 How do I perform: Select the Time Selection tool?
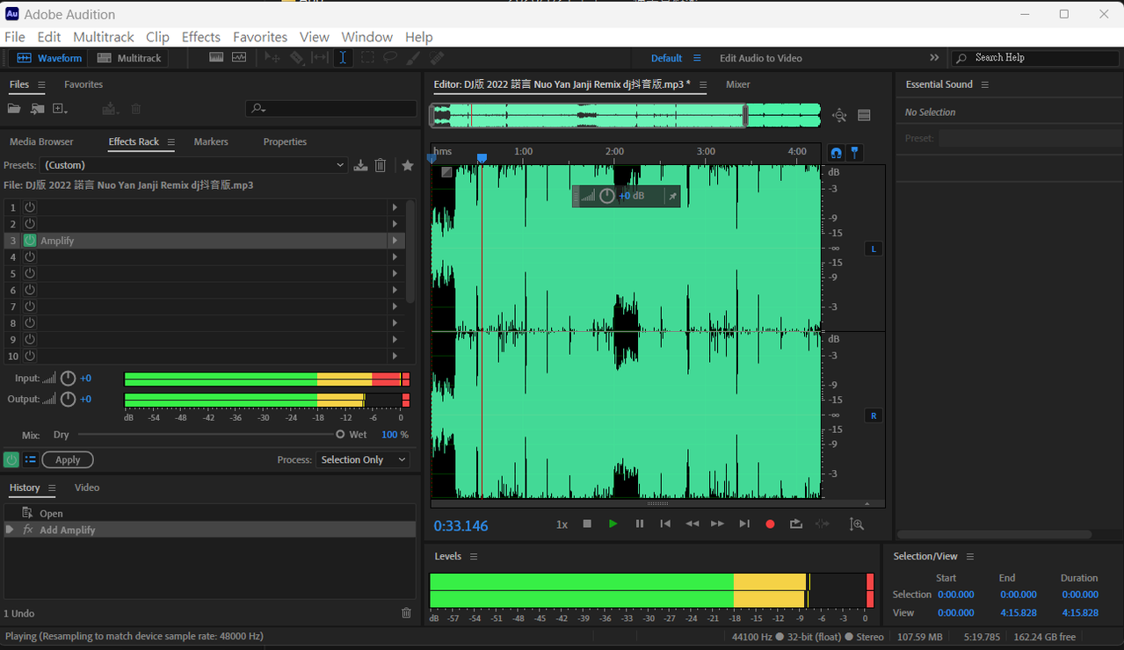(x=343, y=58)
